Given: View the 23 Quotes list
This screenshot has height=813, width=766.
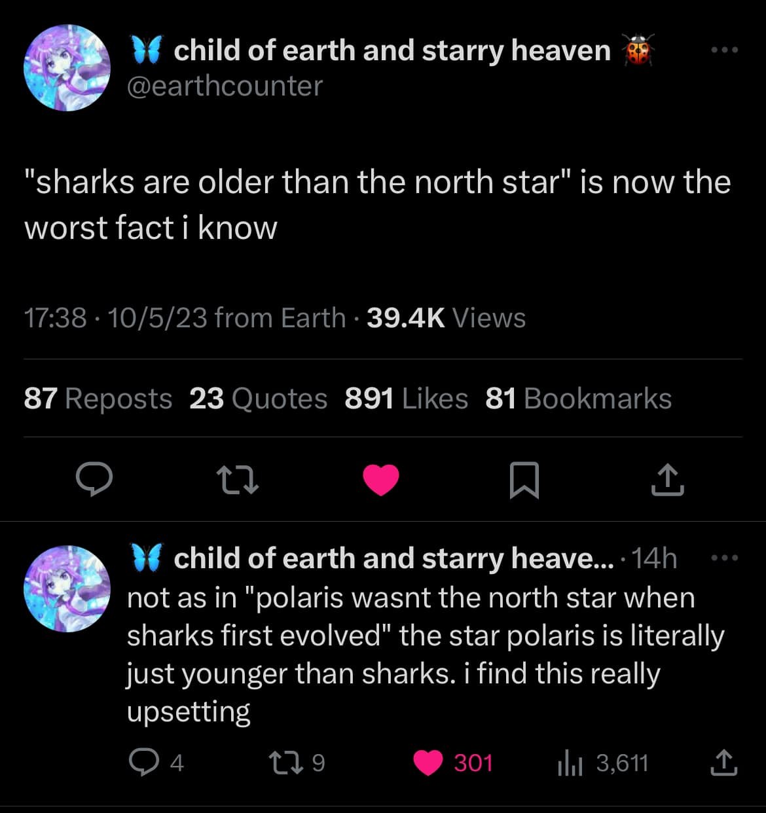Looking at the screenshot, I should [x=258, y=399].
